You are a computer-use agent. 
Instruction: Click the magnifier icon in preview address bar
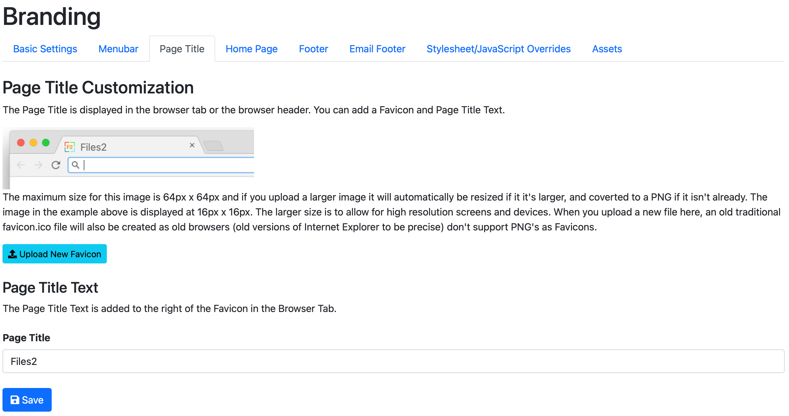[x=75, y=165]
